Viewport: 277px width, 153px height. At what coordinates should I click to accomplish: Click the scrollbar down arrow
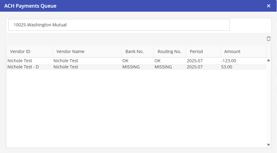pyautogui.click(x=268, y=145)
